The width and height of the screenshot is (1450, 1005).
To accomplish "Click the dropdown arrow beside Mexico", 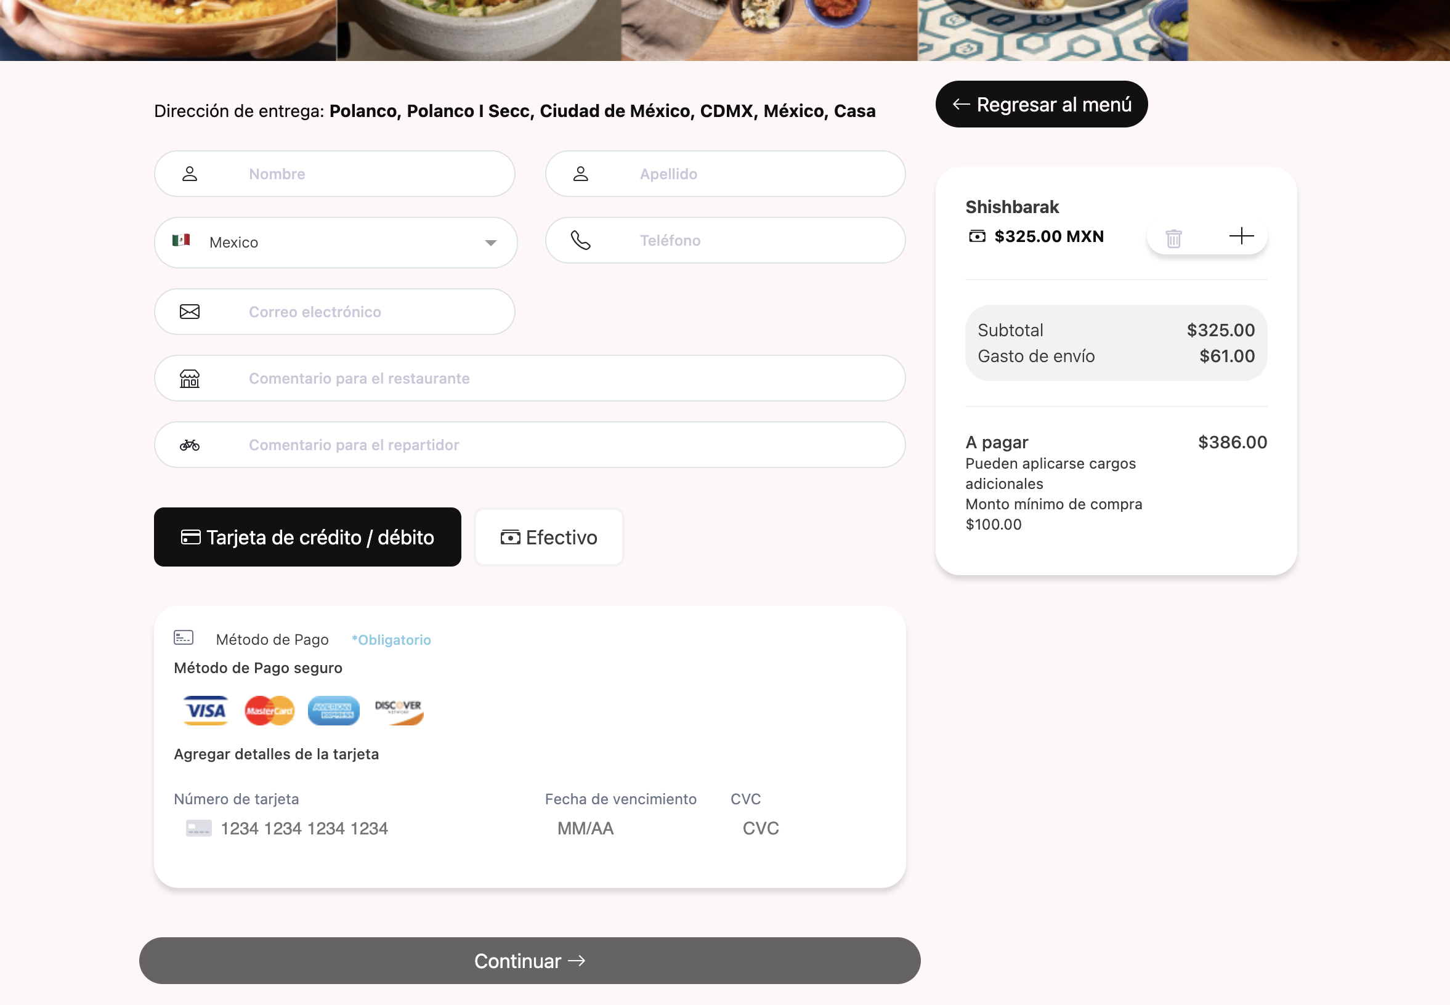I will coord(491,243).
